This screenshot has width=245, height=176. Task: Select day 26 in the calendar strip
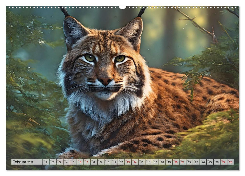tap(217, 162)
